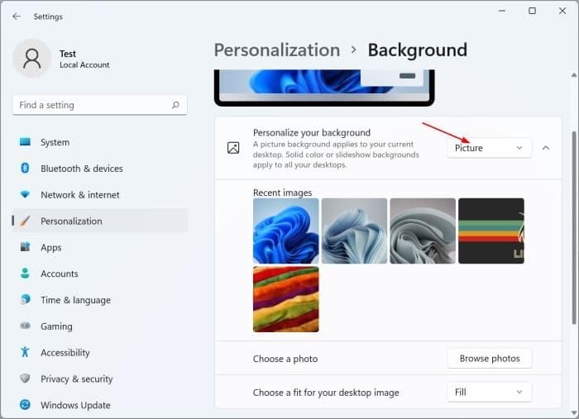
Task: Click the System monitor icon
Action: coord(25,142)
